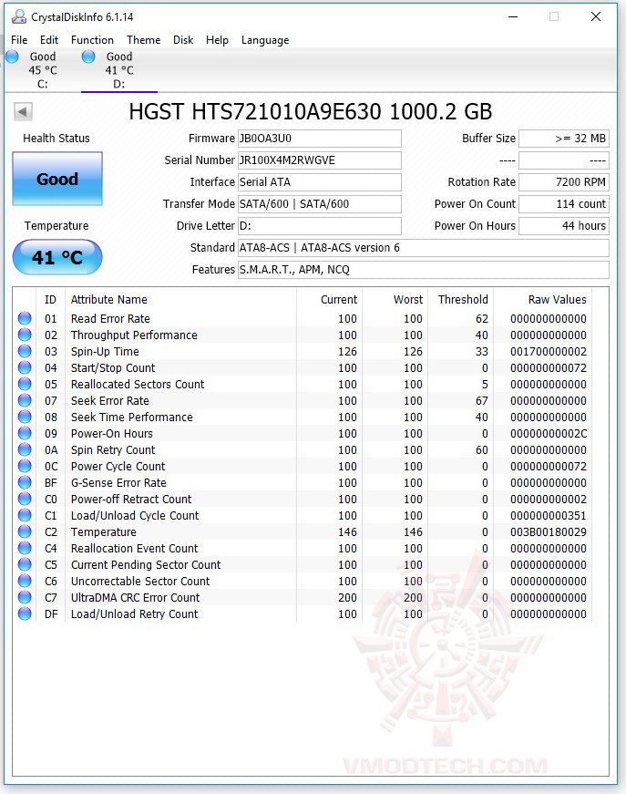Minimize the CrystalDiskInfo window
Image resolution: width=626 pixels, height=794 pixels.
tap(513, 16)
